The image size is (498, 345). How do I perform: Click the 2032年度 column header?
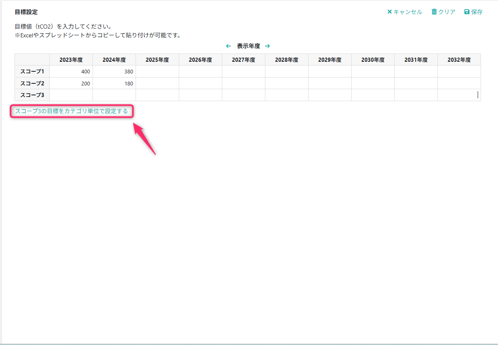[459, 60]
